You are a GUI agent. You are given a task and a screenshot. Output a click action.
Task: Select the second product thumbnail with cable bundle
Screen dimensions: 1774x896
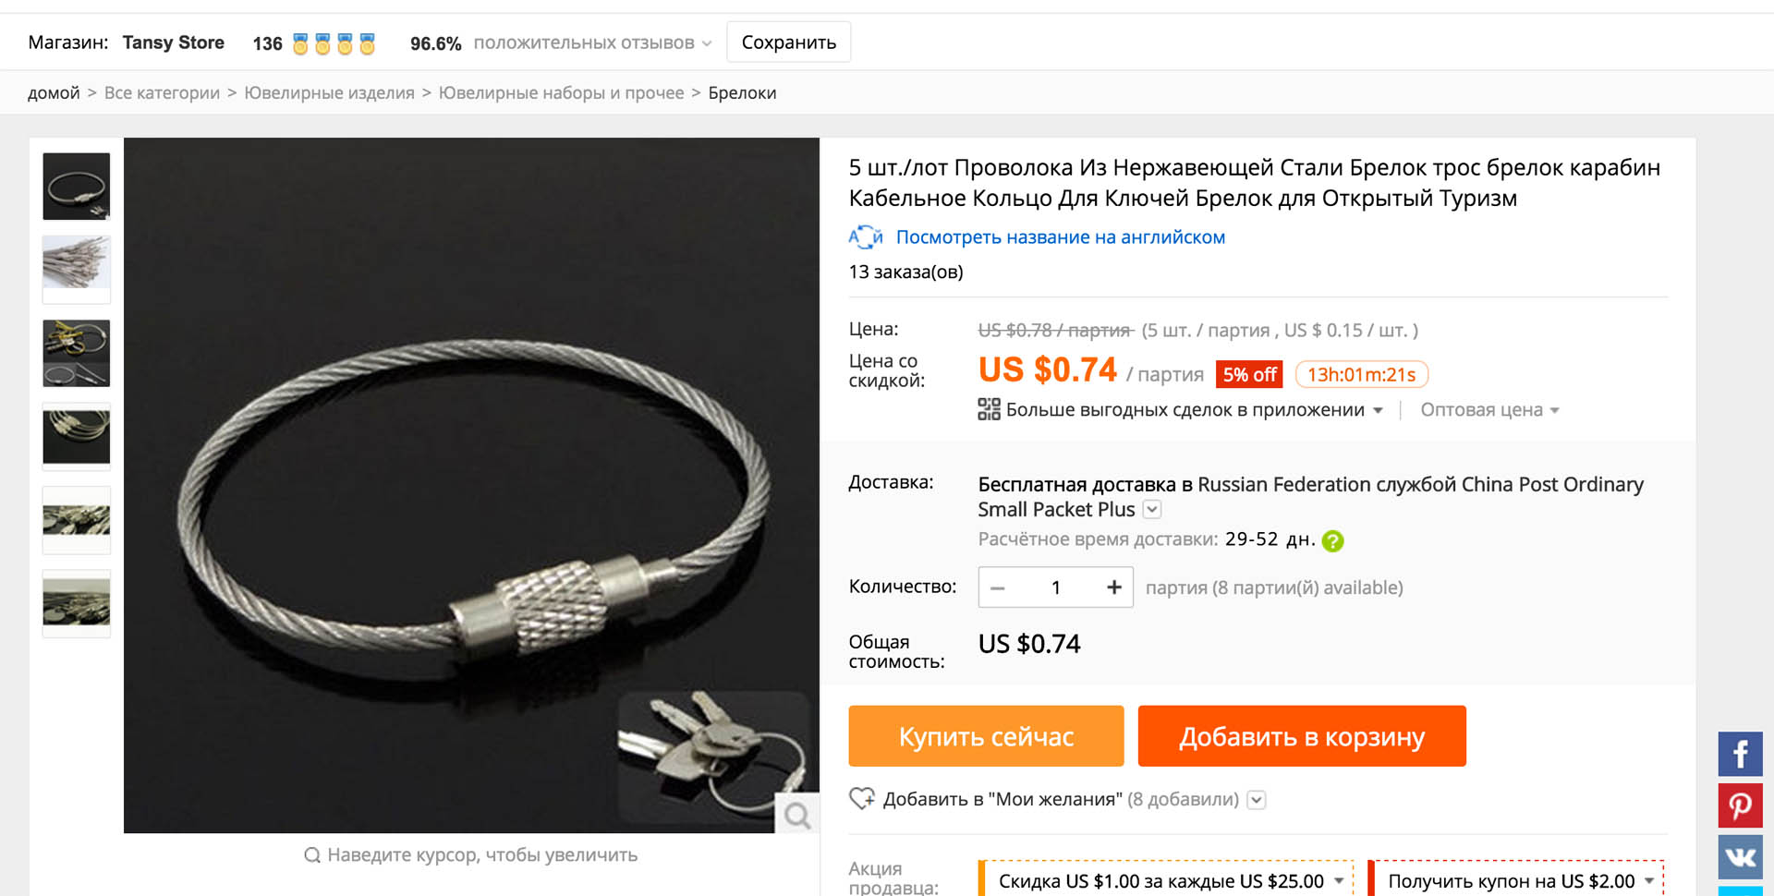pos(77,268)
